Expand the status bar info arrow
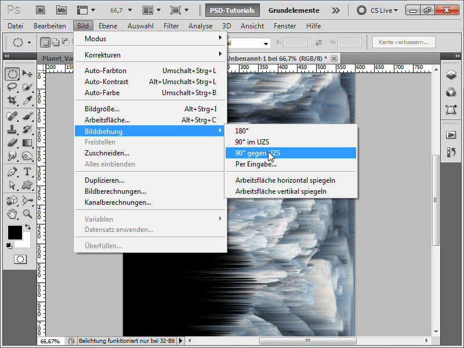Image resolution: width=464 pixels, height=348 pixels. [180, 341]
